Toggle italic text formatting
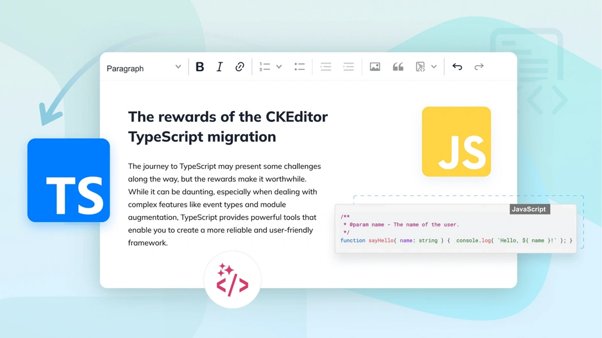 (219, 67)
